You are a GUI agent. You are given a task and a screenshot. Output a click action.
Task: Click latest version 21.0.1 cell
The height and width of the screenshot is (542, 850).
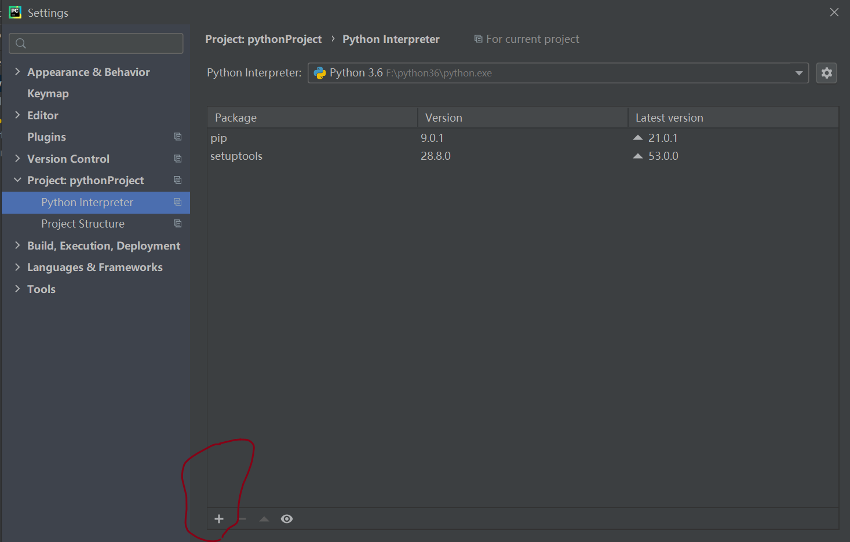tap(663, 138)
